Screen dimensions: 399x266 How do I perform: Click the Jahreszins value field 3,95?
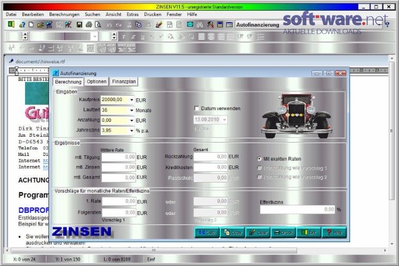[115, 130]
